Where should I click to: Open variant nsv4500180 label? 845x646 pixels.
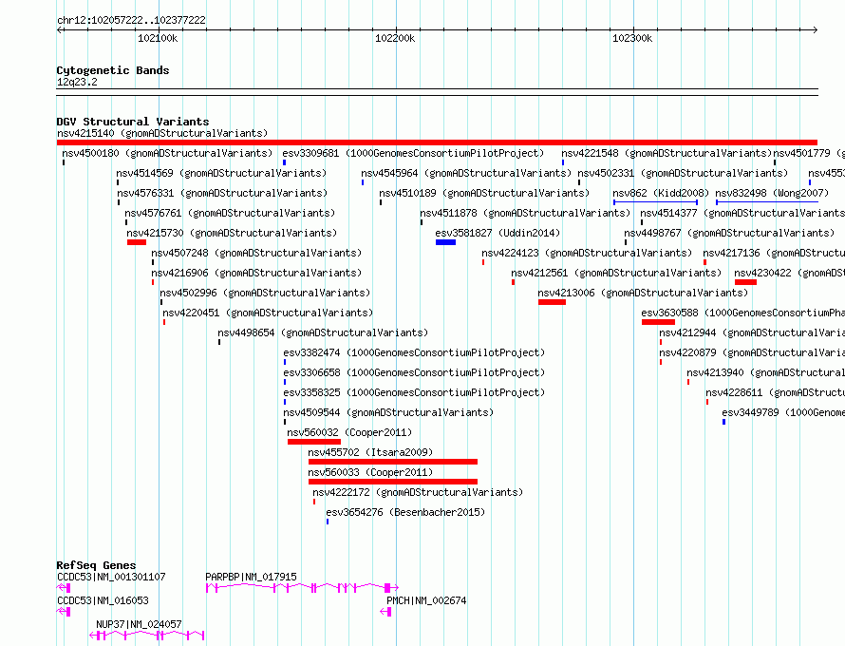pos(168,153)
